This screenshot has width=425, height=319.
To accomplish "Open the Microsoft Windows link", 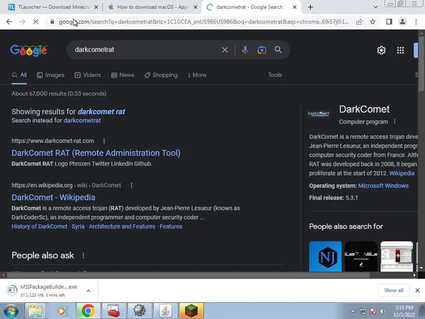I will click(383, 186).
